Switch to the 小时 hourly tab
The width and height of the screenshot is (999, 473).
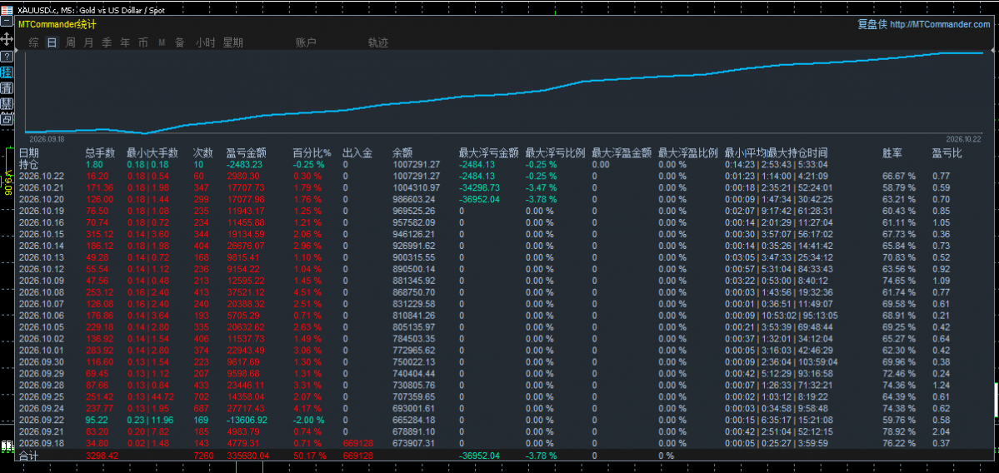click(205, 42)
